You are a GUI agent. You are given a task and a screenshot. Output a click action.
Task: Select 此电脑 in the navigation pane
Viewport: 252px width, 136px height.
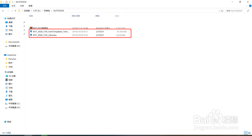[10, 72]
